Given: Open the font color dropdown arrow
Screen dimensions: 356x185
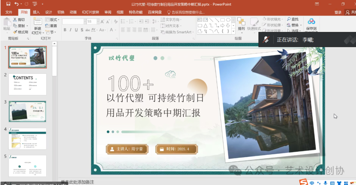Looking at the screenshot, I should (x=116, y=30).
